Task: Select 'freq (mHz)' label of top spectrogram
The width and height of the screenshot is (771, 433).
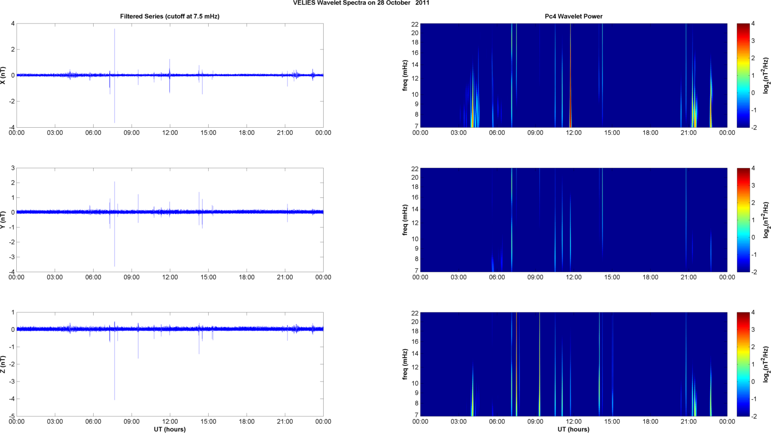Action: (x=405, y=75)
